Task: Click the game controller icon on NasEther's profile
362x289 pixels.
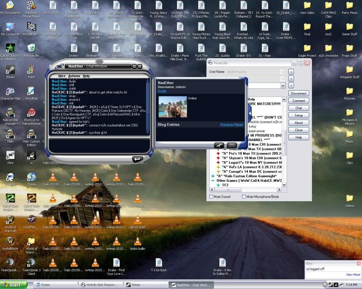Action: click(x=232, y=145)
